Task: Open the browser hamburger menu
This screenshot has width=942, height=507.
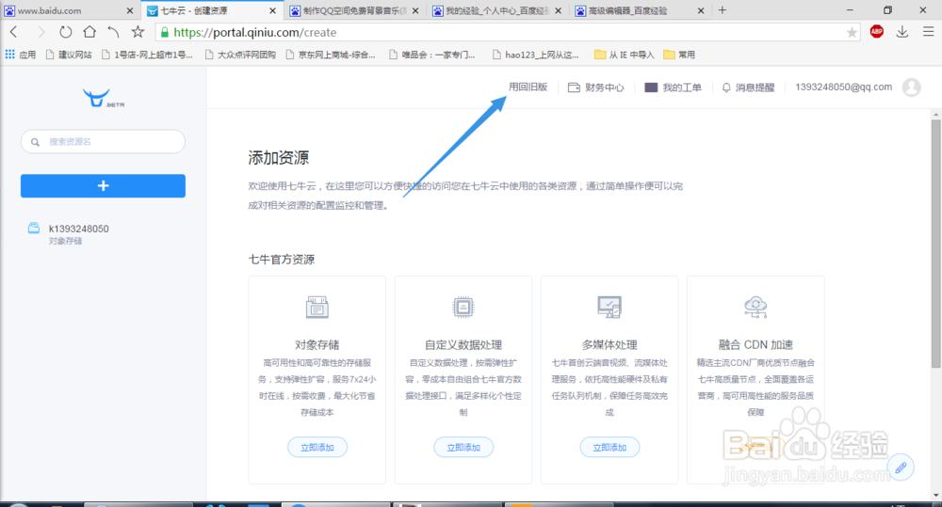Action: pos(928,32)
